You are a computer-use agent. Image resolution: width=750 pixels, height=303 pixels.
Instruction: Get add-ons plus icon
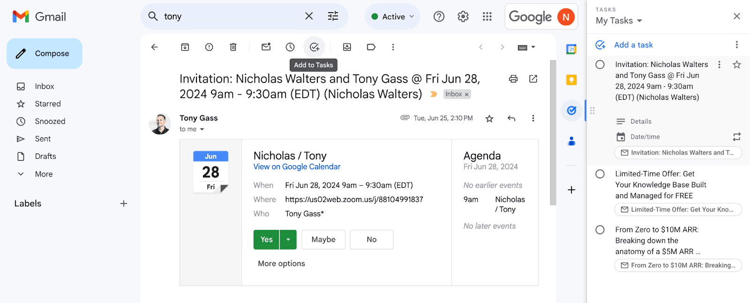pos(571,190)
